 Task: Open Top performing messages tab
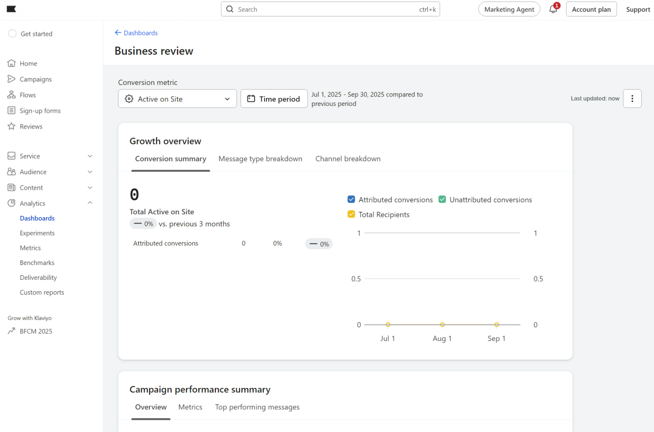[x=257, y=407]
